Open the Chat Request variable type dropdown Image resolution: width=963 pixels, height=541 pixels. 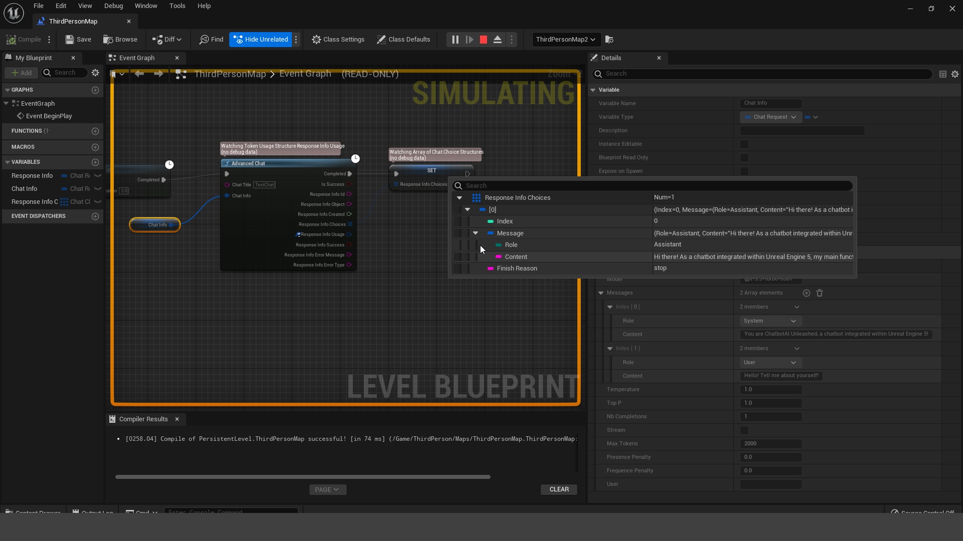tap(770, 117)
